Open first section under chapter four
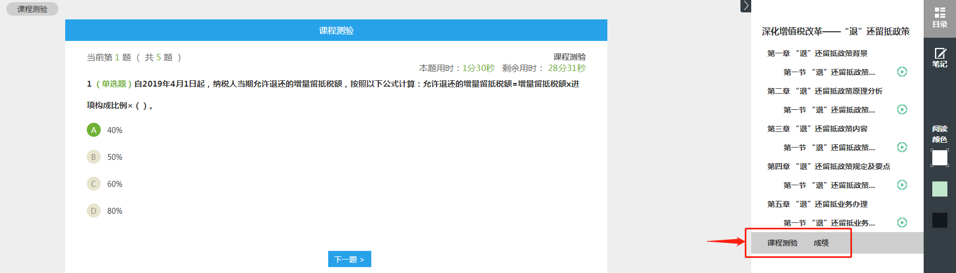 829,185
